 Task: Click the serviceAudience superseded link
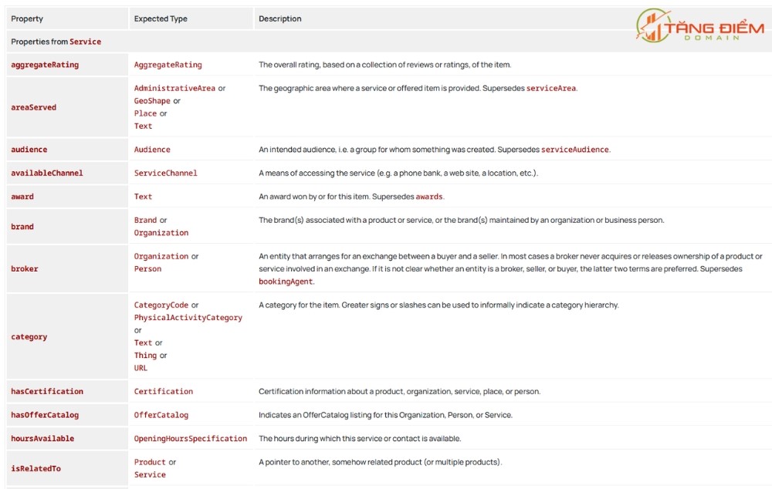574,150
